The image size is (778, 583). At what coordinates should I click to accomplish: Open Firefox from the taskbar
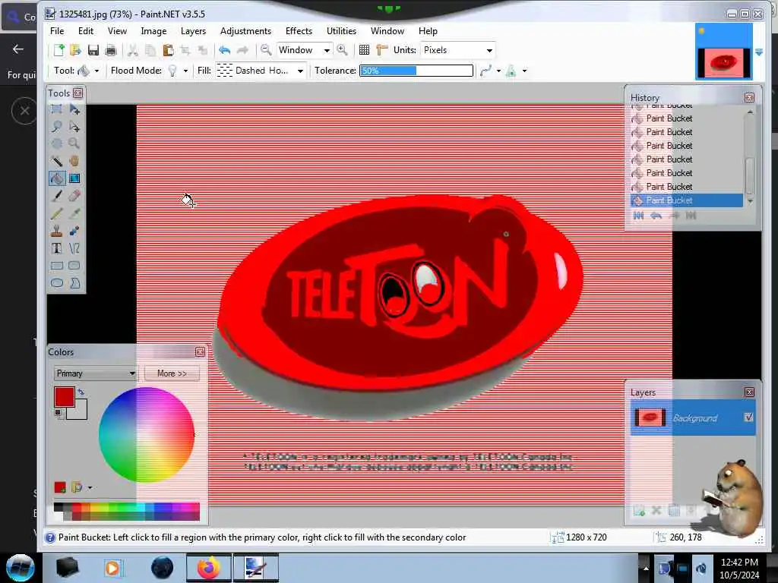tap(209, 568)
